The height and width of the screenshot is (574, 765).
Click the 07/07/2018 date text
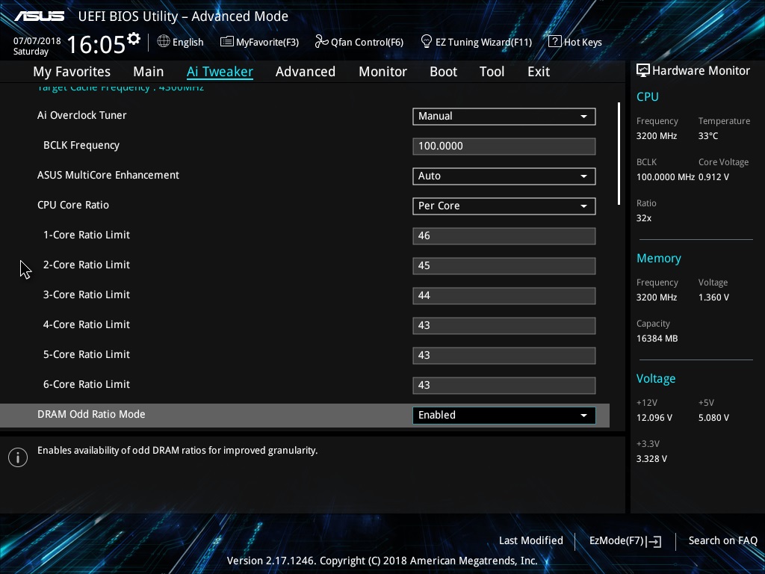click(37, 41)
